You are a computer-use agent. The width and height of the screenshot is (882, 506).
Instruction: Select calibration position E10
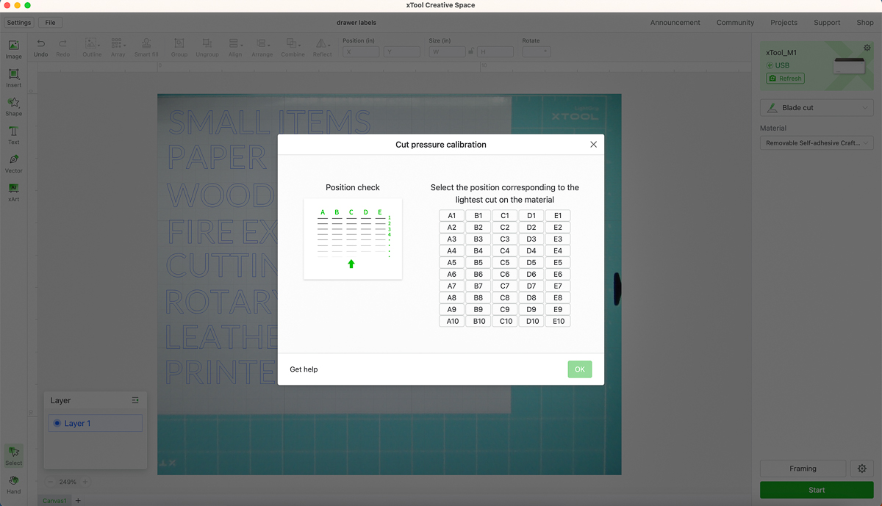pyautogui.click(x=558, y=322)
